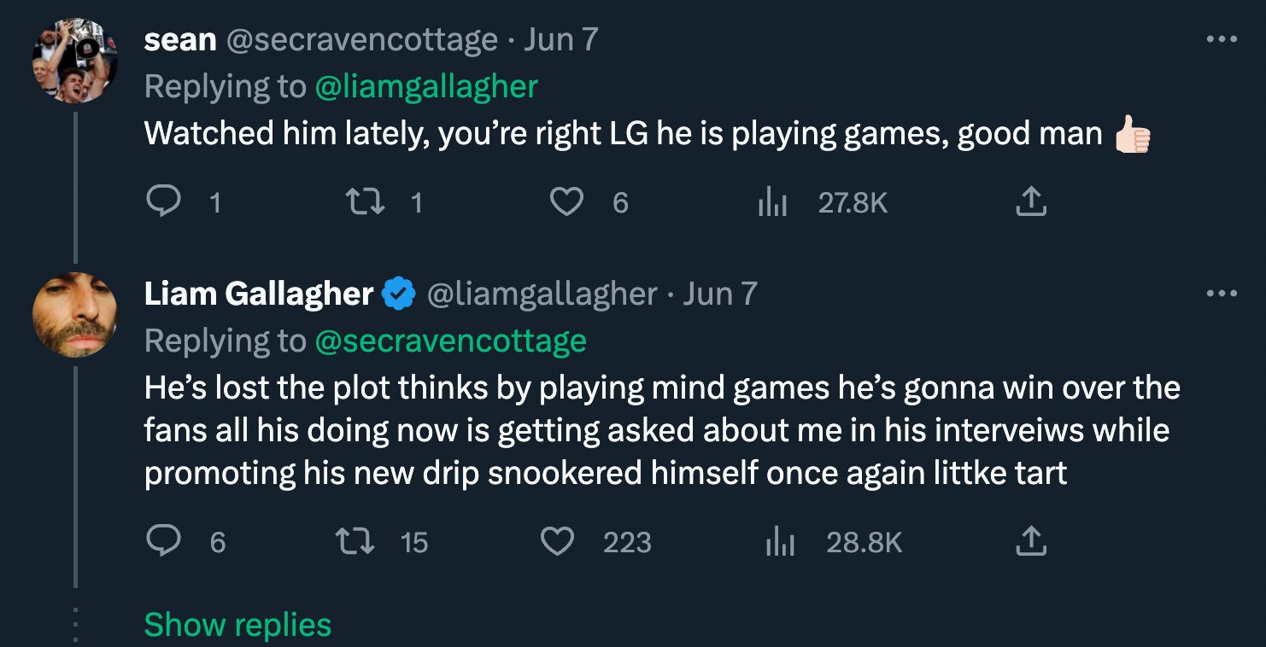This screenshot has width=1266, height=647.
Task: Click the @secravencottage mention link
Action: tap(450, 341)
